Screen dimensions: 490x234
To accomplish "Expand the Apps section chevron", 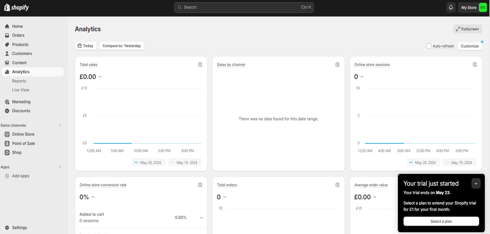I will pos(61,168).
